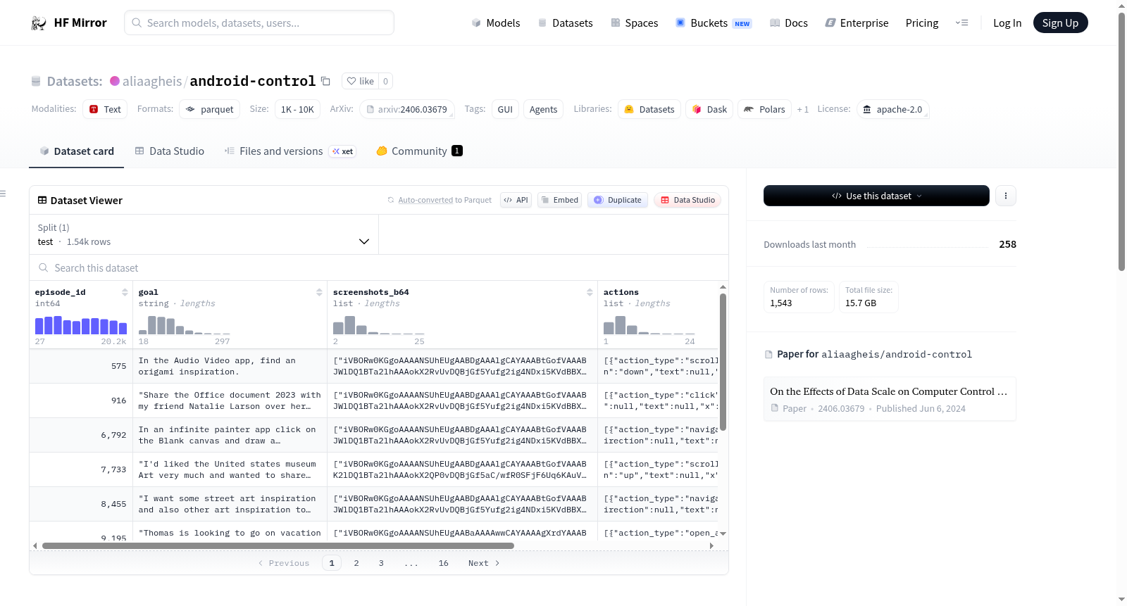The height and width of the screenshot is (606, 1127).
Task: Switch to the Data Studio tab
Action: tap(170, 151)
